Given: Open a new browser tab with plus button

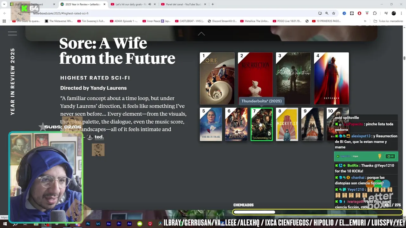Looking at the screenshot, I should pos(213,4).
